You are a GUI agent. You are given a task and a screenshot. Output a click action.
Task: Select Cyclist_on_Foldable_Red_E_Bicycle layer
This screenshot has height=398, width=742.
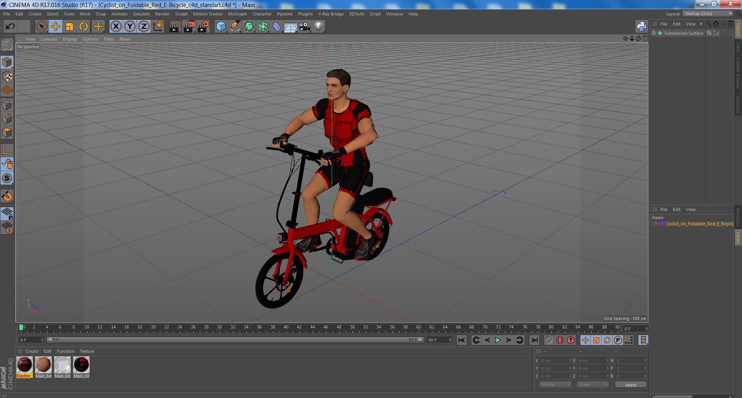(x=699, y=224)
